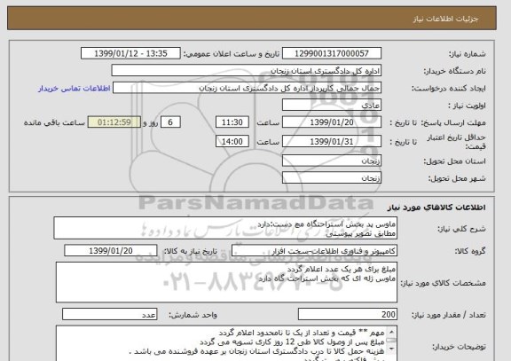Viewport: 511px width, 361px height.
Task: Click the goods group field کامپیوتر و فناوری اطلاعات
Action: pos(314,251)
